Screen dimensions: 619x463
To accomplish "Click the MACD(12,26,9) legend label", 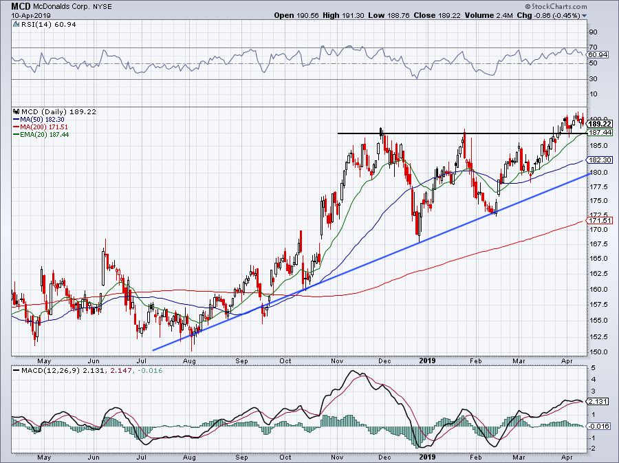I will click(x=50, y=371).
